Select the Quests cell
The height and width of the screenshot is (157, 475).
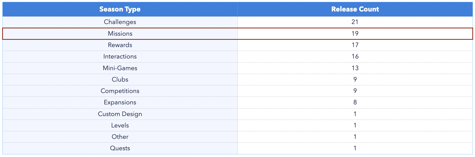120,148
